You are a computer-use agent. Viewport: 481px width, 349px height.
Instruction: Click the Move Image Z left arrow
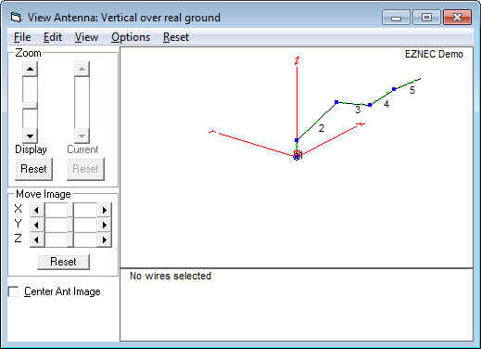(x=37, y=239)
